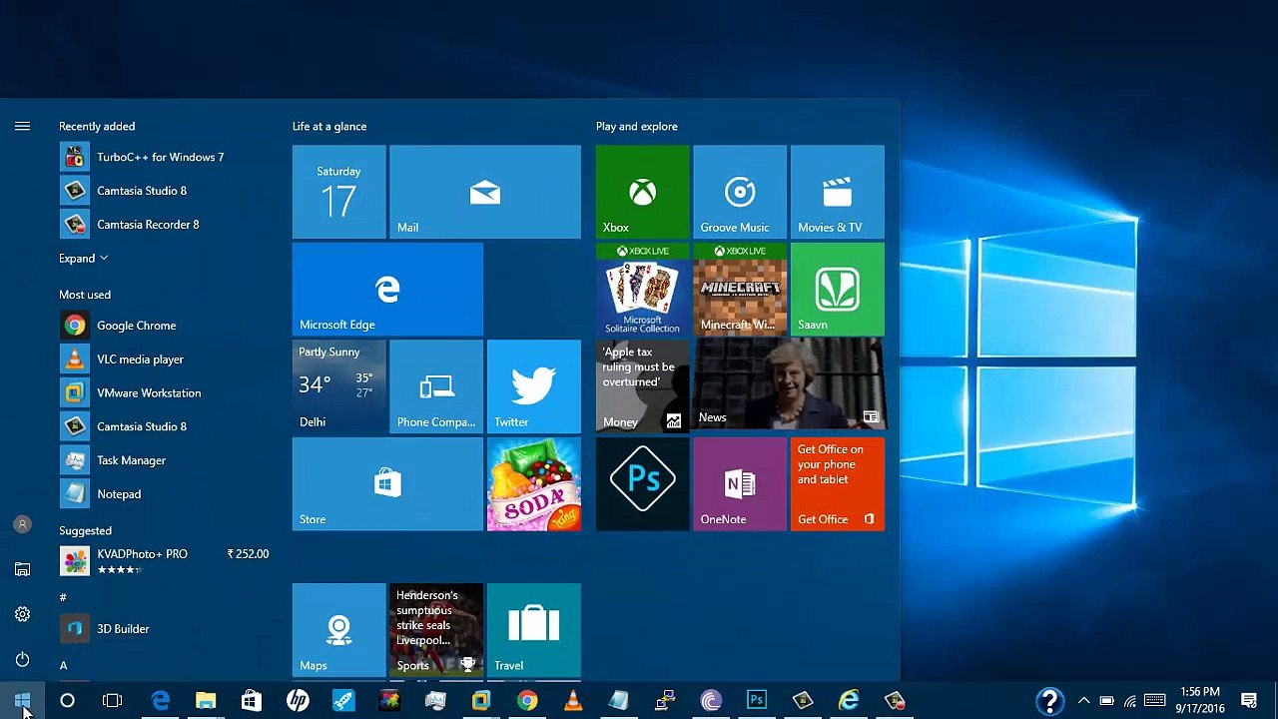Screen dimensions: 1278x719
Task: Open the Maps tile
Action: (x=338, y=630)
